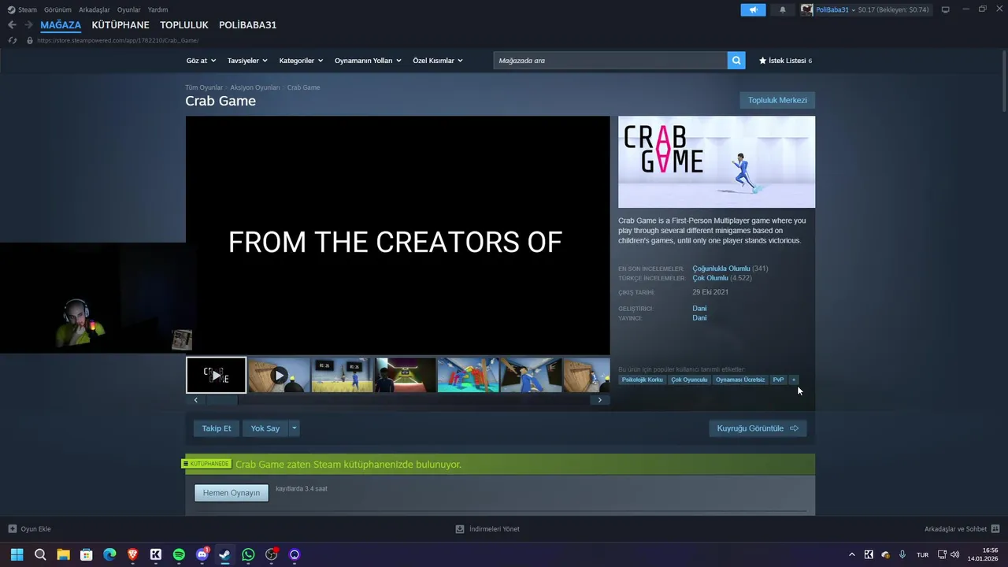Open the Oyunlar menu
Viewport: 1008px width, 567px height.
click(129, 9)
